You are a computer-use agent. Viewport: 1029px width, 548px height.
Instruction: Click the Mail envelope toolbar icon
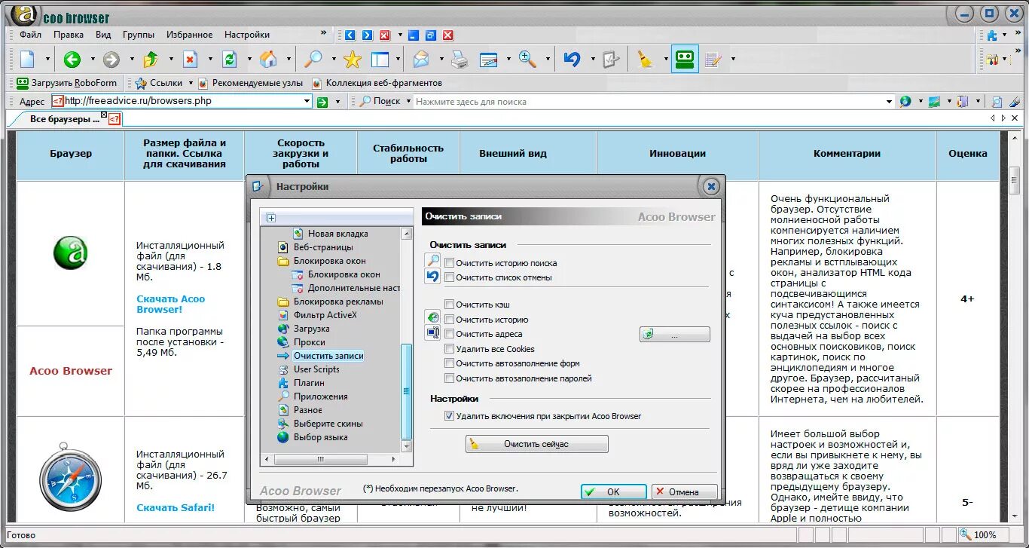click(420, 60)
